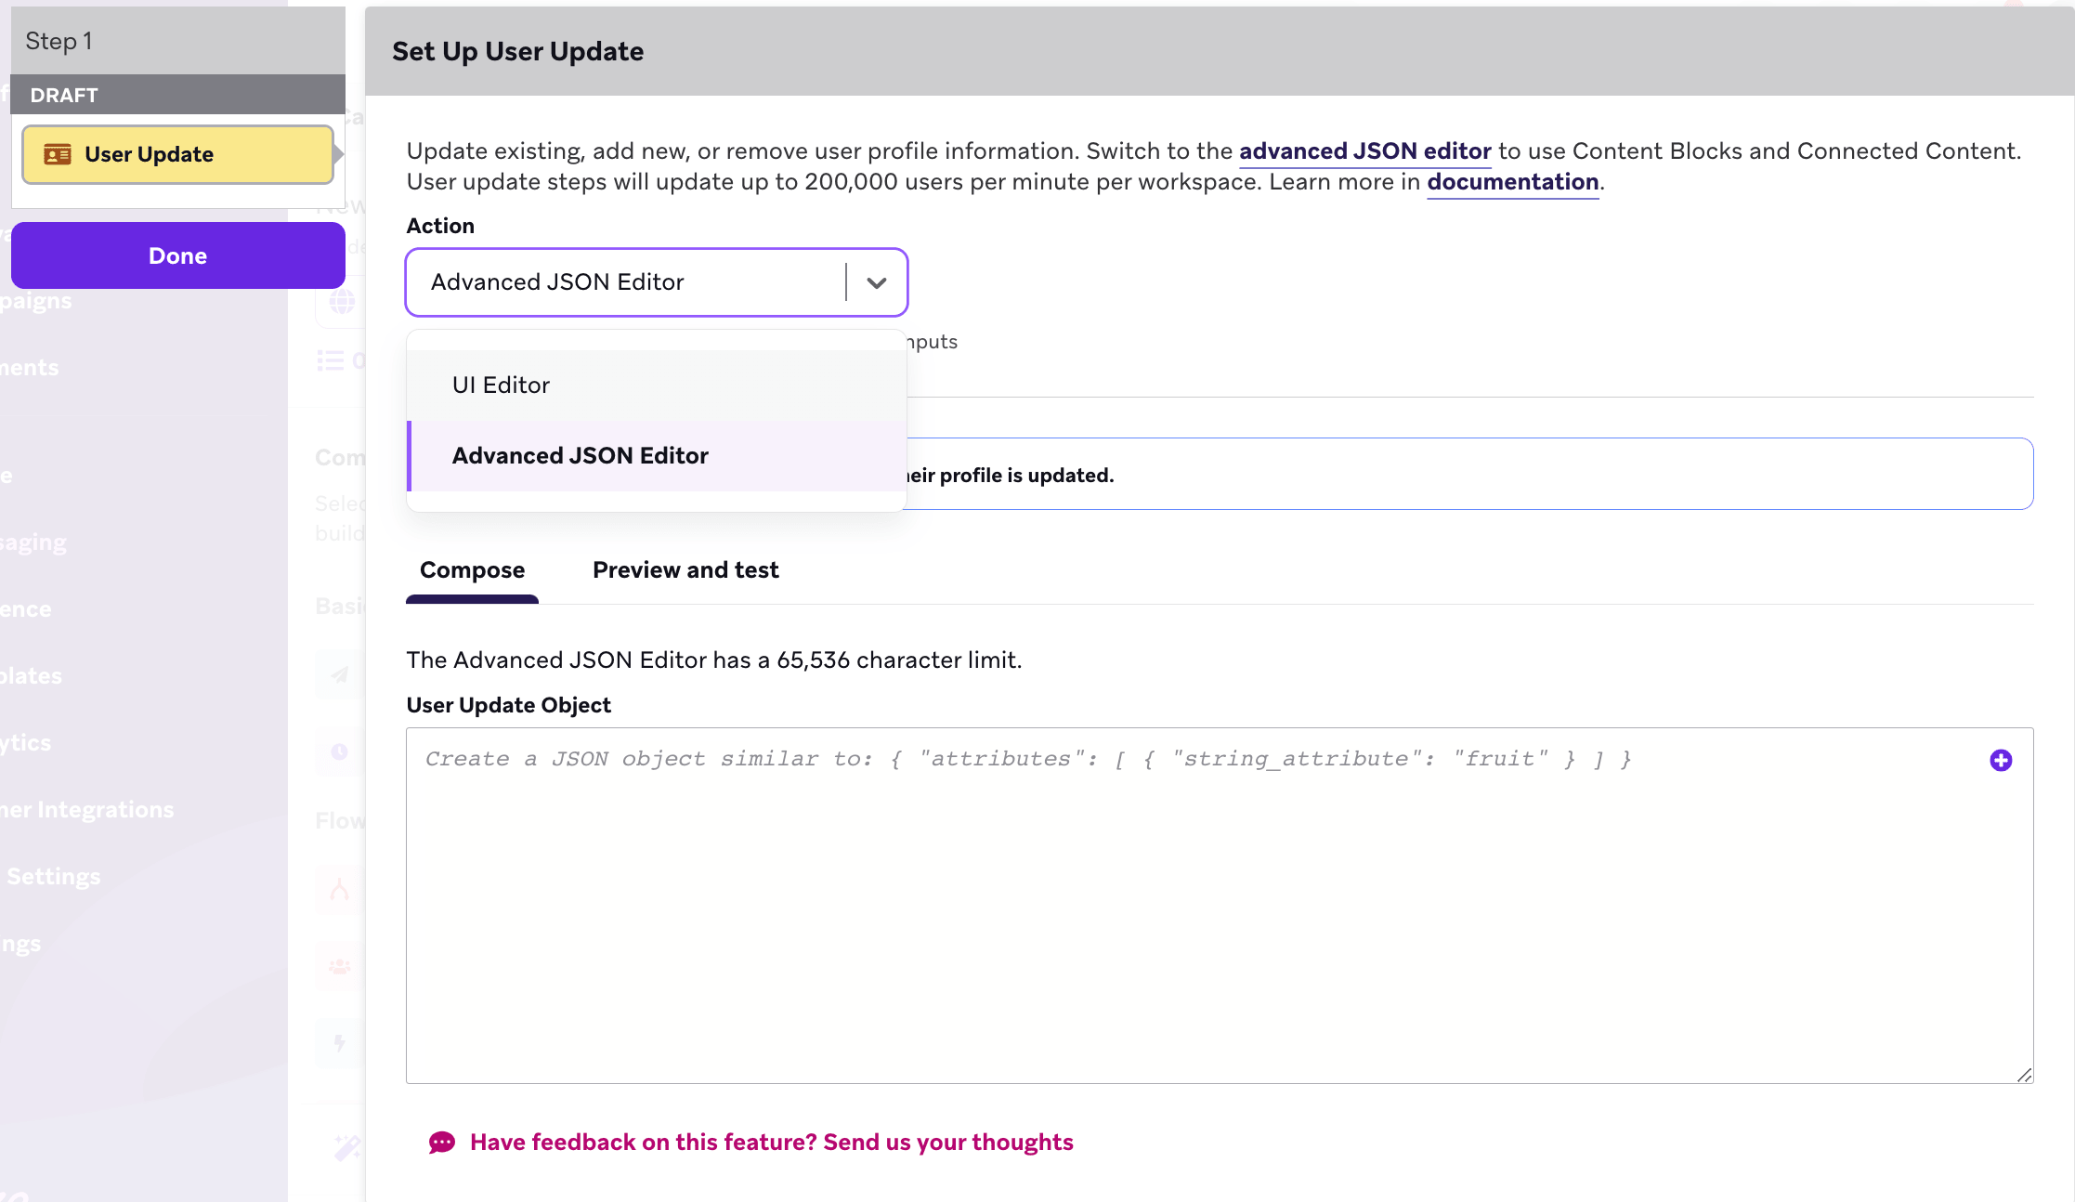Open the advanced JSON editor link

[1364, 151]
